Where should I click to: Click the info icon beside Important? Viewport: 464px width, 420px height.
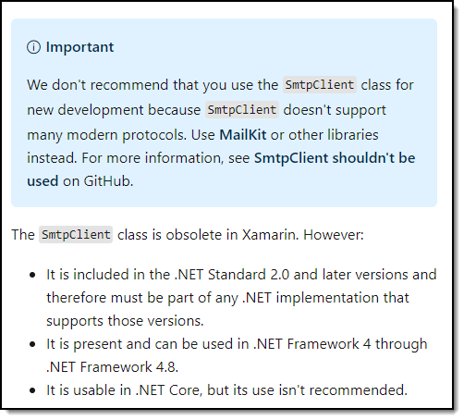(33, 47)
